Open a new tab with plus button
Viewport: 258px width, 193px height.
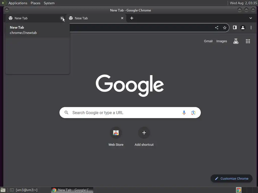point(132,18)
